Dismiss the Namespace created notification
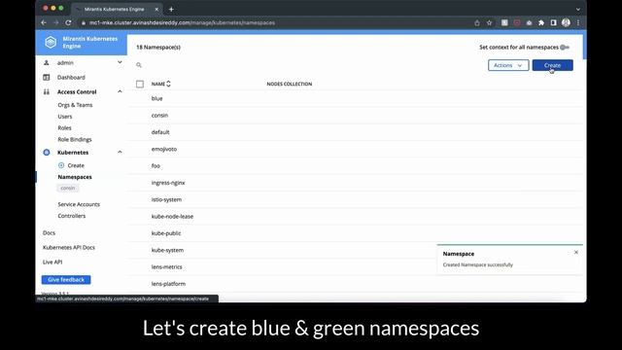 click(x=576, y=253)
